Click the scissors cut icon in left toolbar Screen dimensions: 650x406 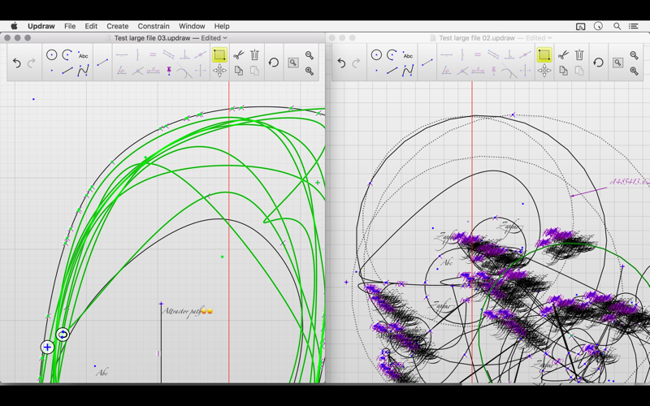pos(238,55)
